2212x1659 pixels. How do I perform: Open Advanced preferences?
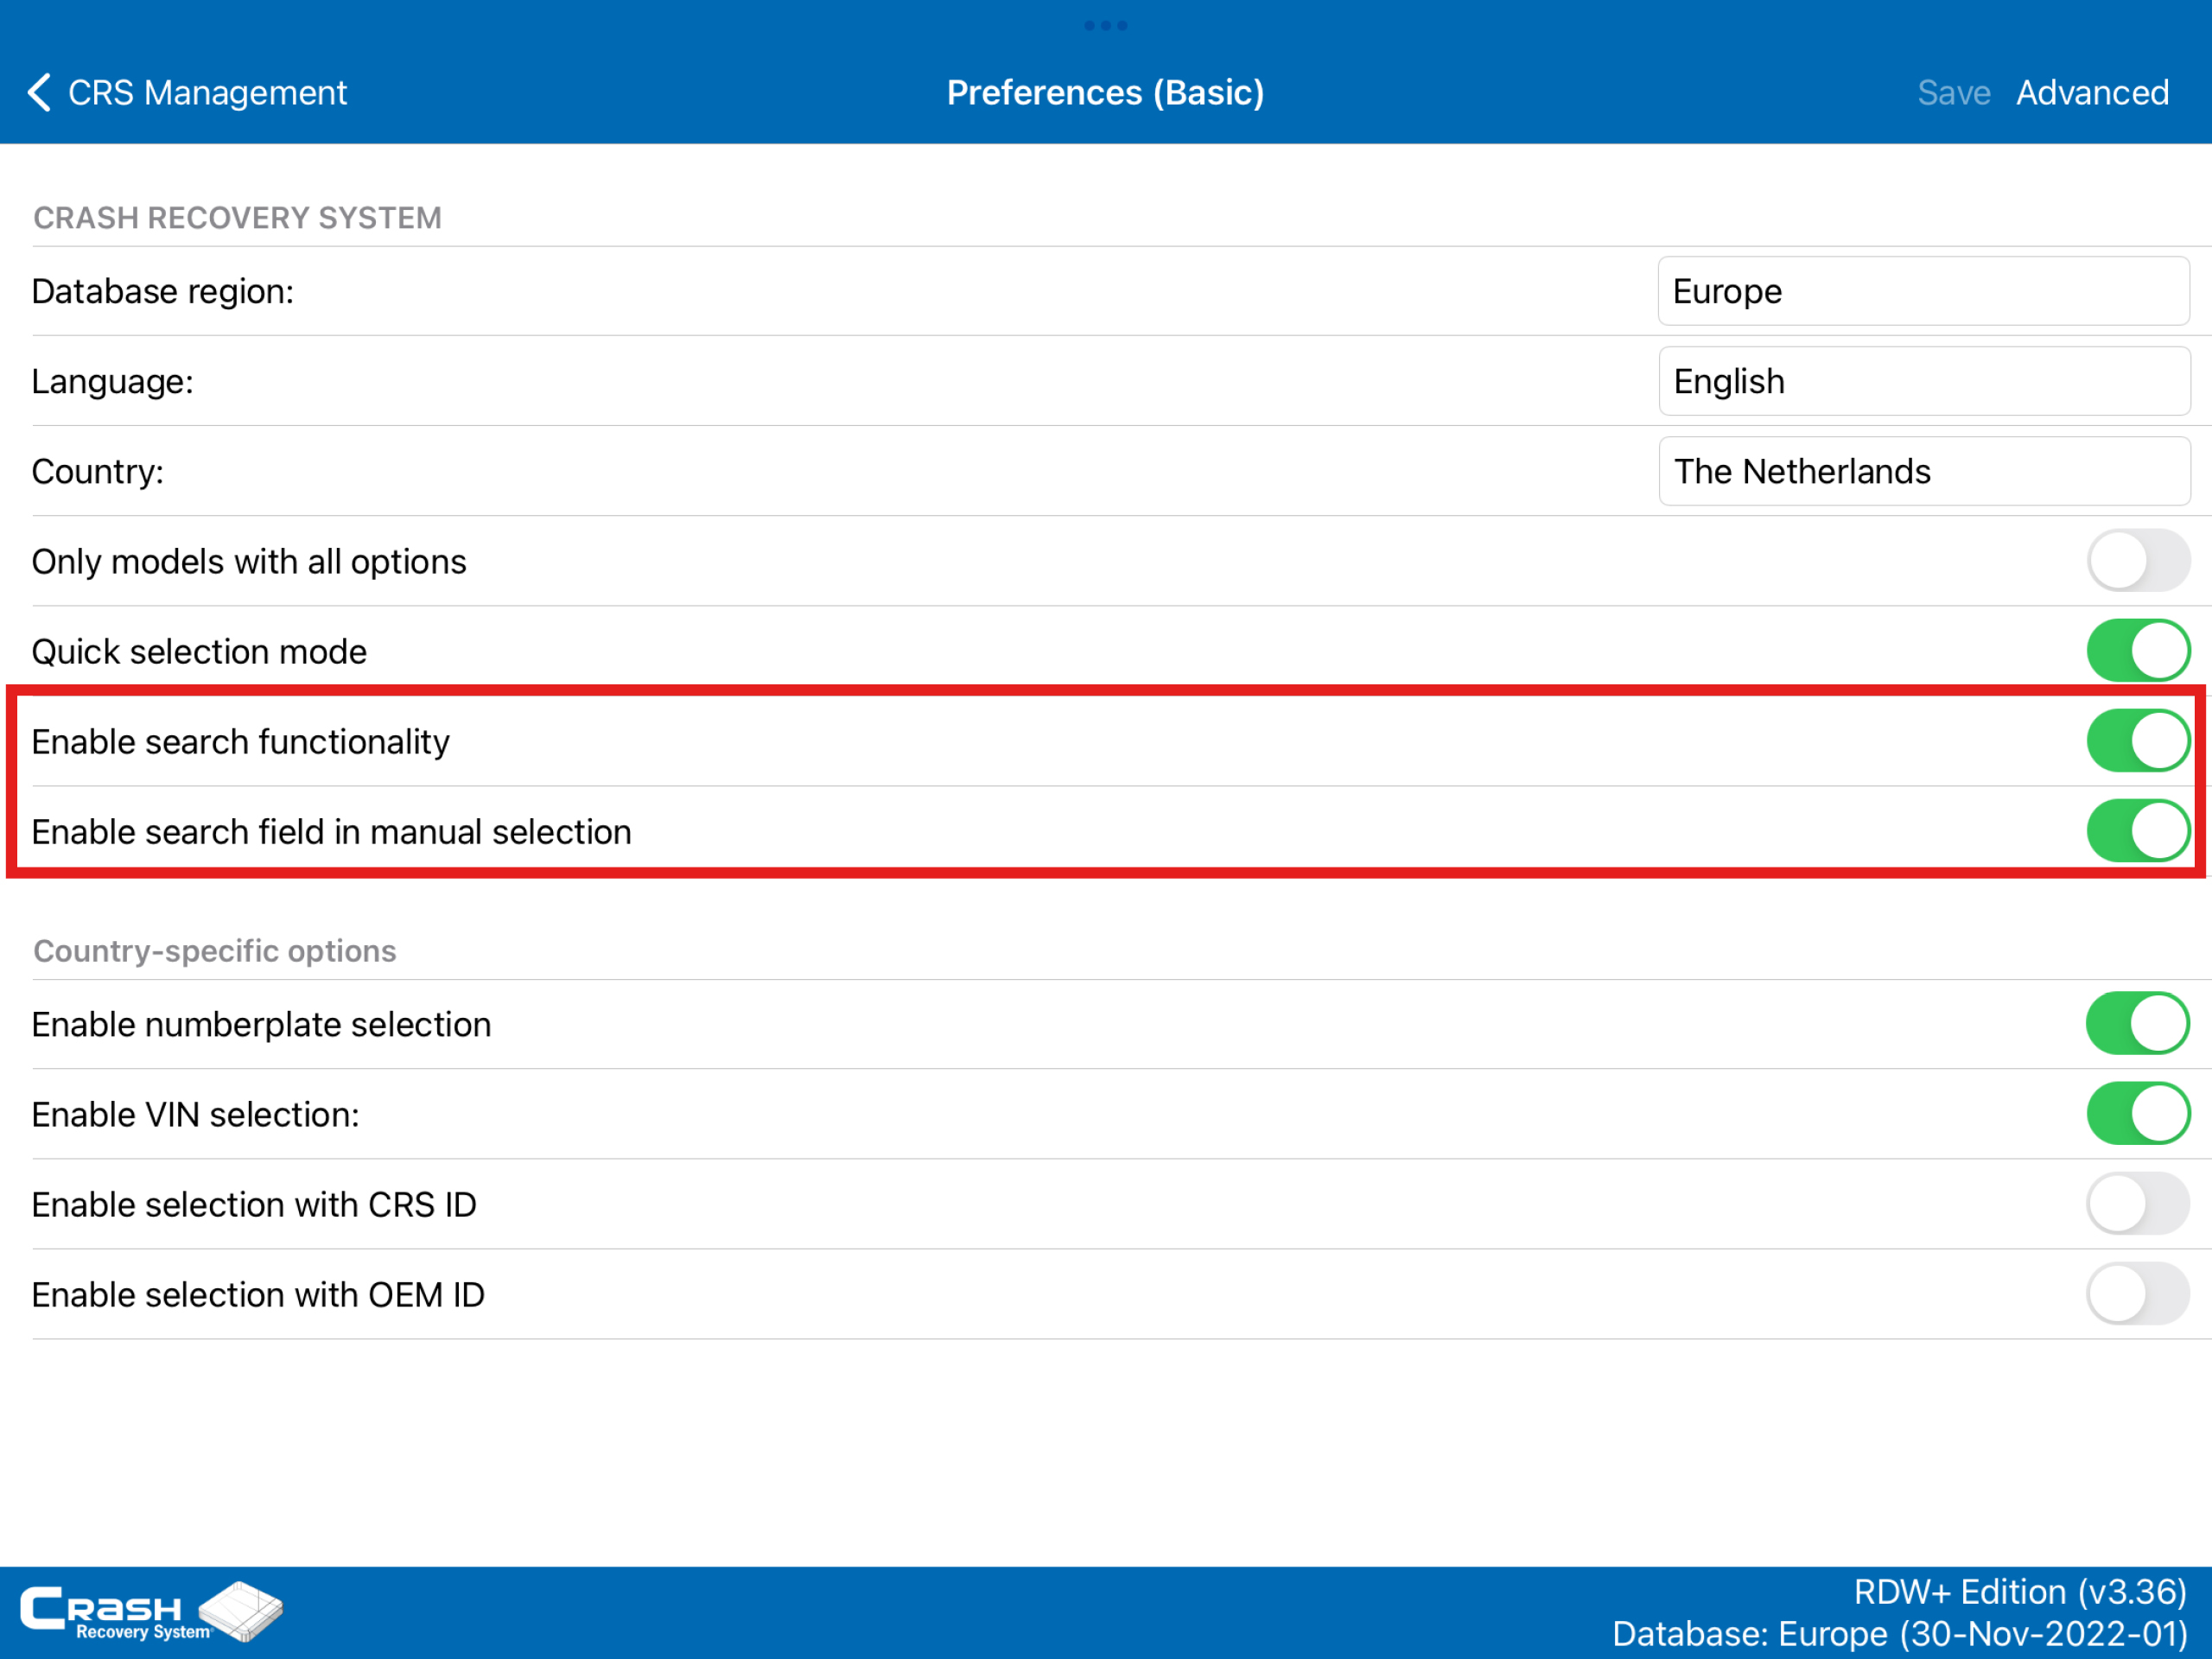coord(2092,92)
